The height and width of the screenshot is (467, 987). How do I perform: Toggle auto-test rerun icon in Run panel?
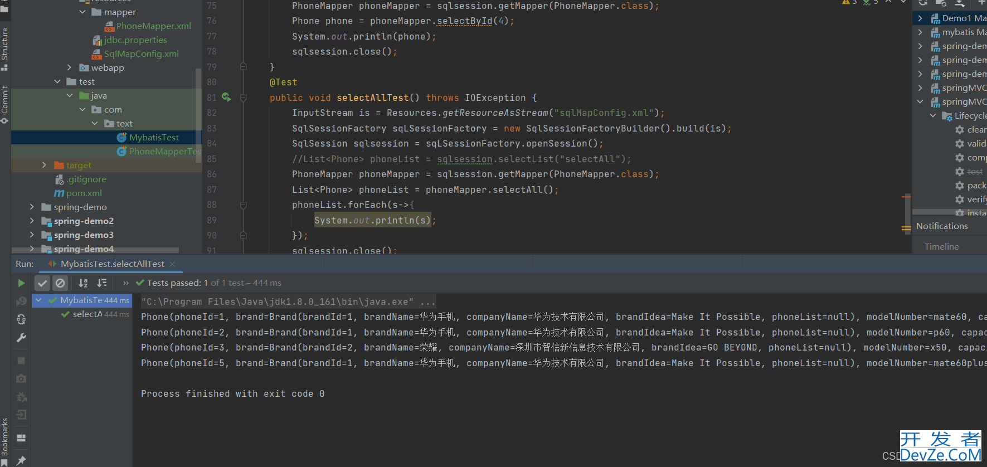pos(21,319)
